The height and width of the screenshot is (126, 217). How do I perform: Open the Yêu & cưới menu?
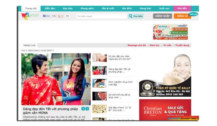coord(108,8)
